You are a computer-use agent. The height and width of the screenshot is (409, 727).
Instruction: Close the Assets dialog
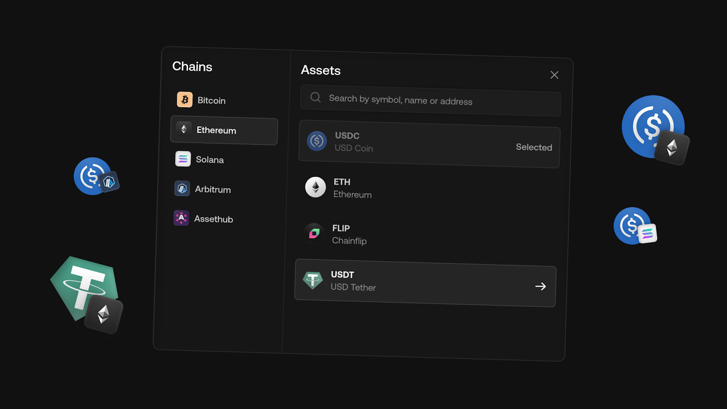(x=554, y=75)
